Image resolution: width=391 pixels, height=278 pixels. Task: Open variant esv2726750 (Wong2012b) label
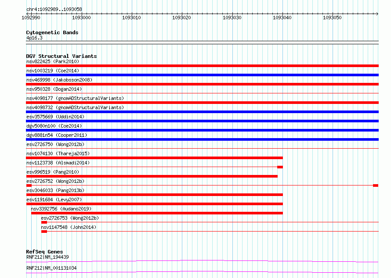point(55,144)
